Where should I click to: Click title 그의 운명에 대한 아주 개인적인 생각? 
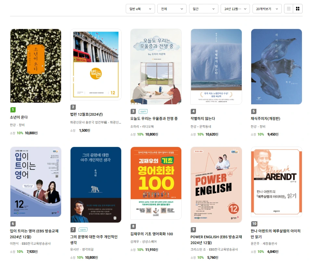click(94, 240)
